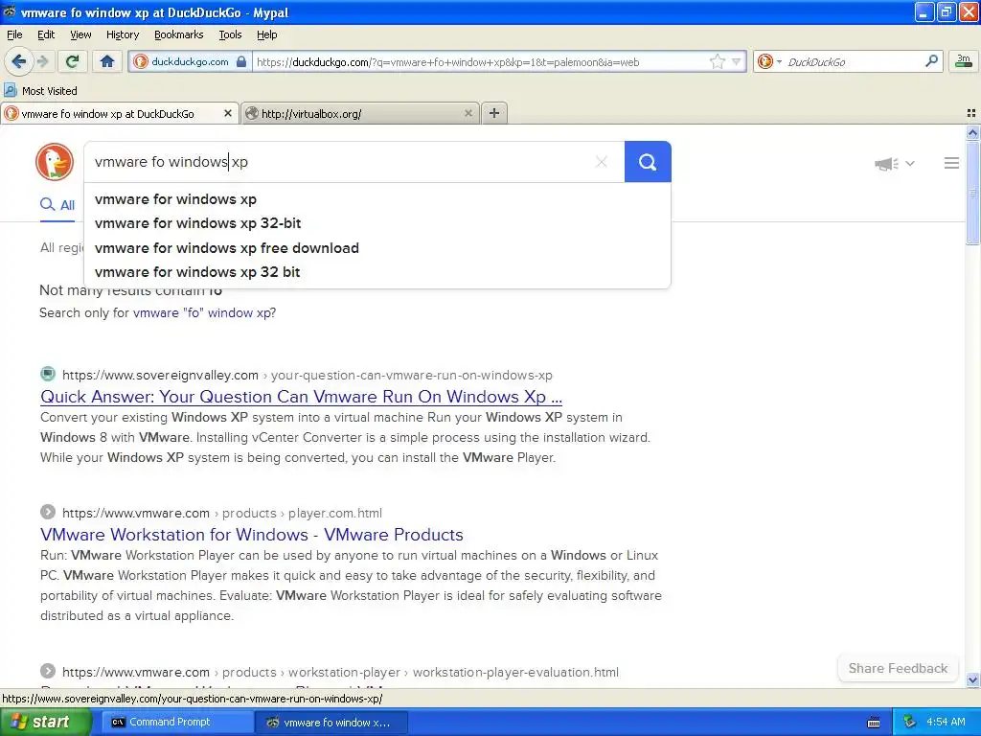Bookmark this page with the star icon

(717, 61)
